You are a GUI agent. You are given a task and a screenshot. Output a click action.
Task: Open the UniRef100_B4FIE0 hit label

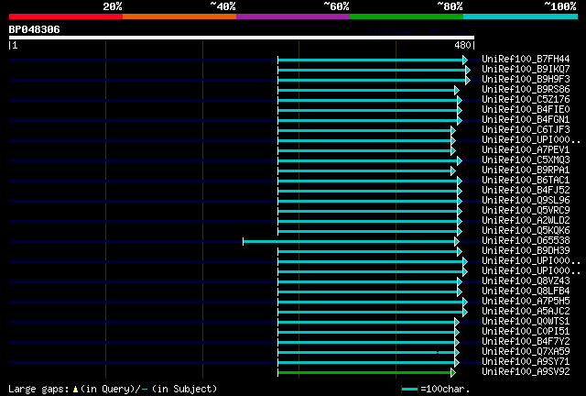[x=526, y=109]
